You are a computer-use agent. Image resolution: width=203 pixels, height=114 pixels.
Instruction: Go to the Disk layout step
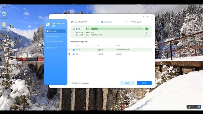pos(136,22)
